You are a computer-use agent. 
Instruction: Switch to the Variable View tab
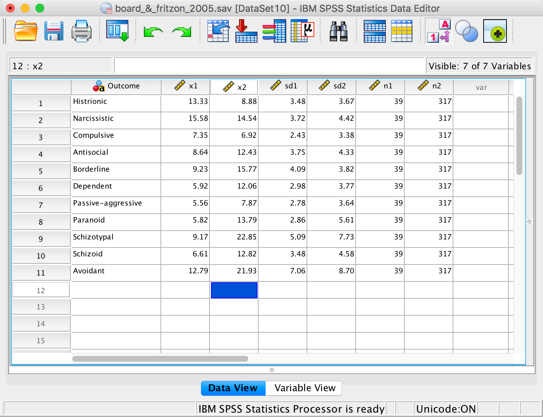click(305, 388)
